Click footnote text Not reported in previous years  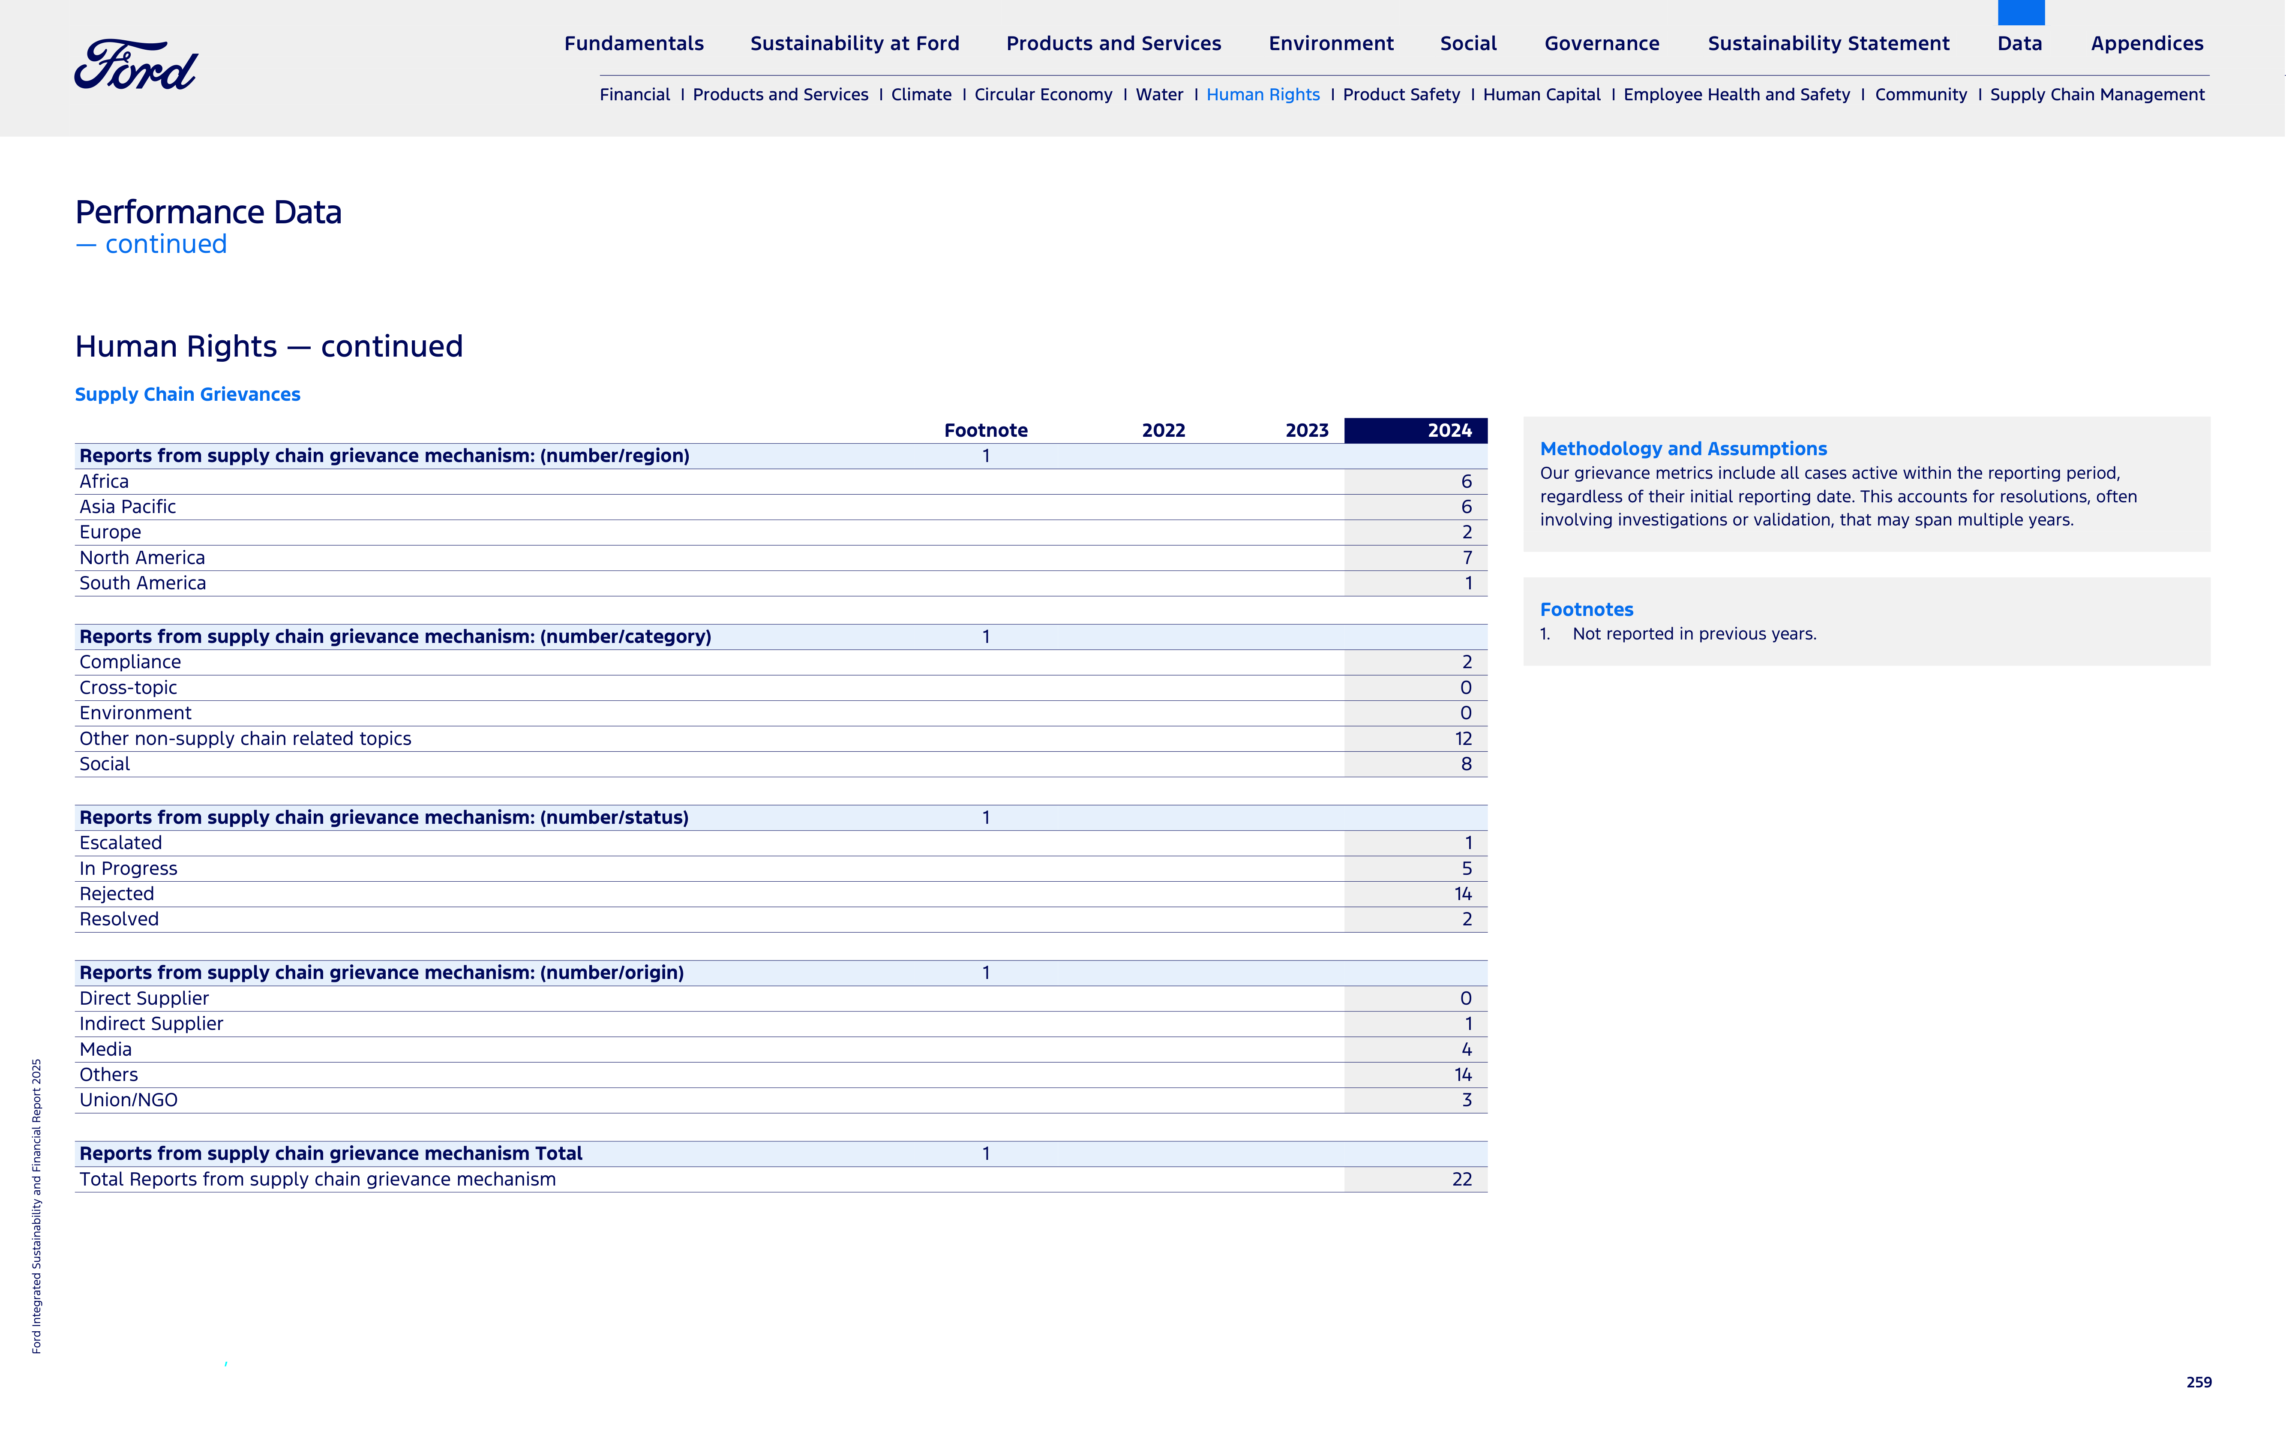coord(1695,634)
